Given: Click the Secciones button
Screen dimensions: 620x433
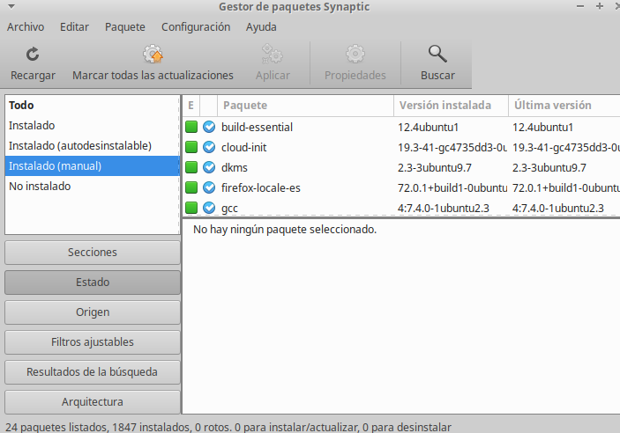Looking at the screenshot, I should click(x=93, y=253).
